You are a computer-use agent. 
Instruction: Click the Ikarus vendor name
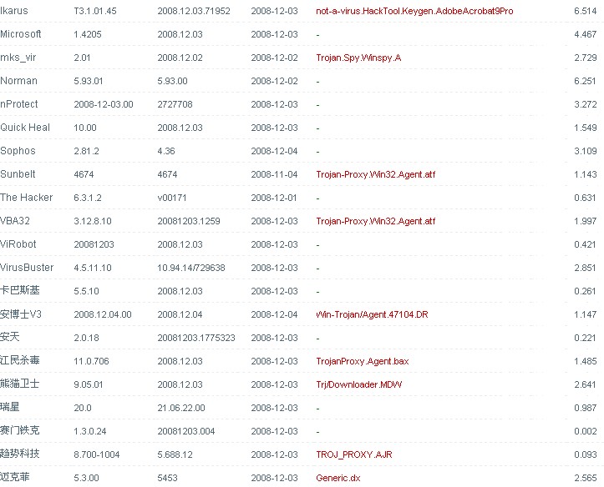pyautogui.click(x=14, y=11)
